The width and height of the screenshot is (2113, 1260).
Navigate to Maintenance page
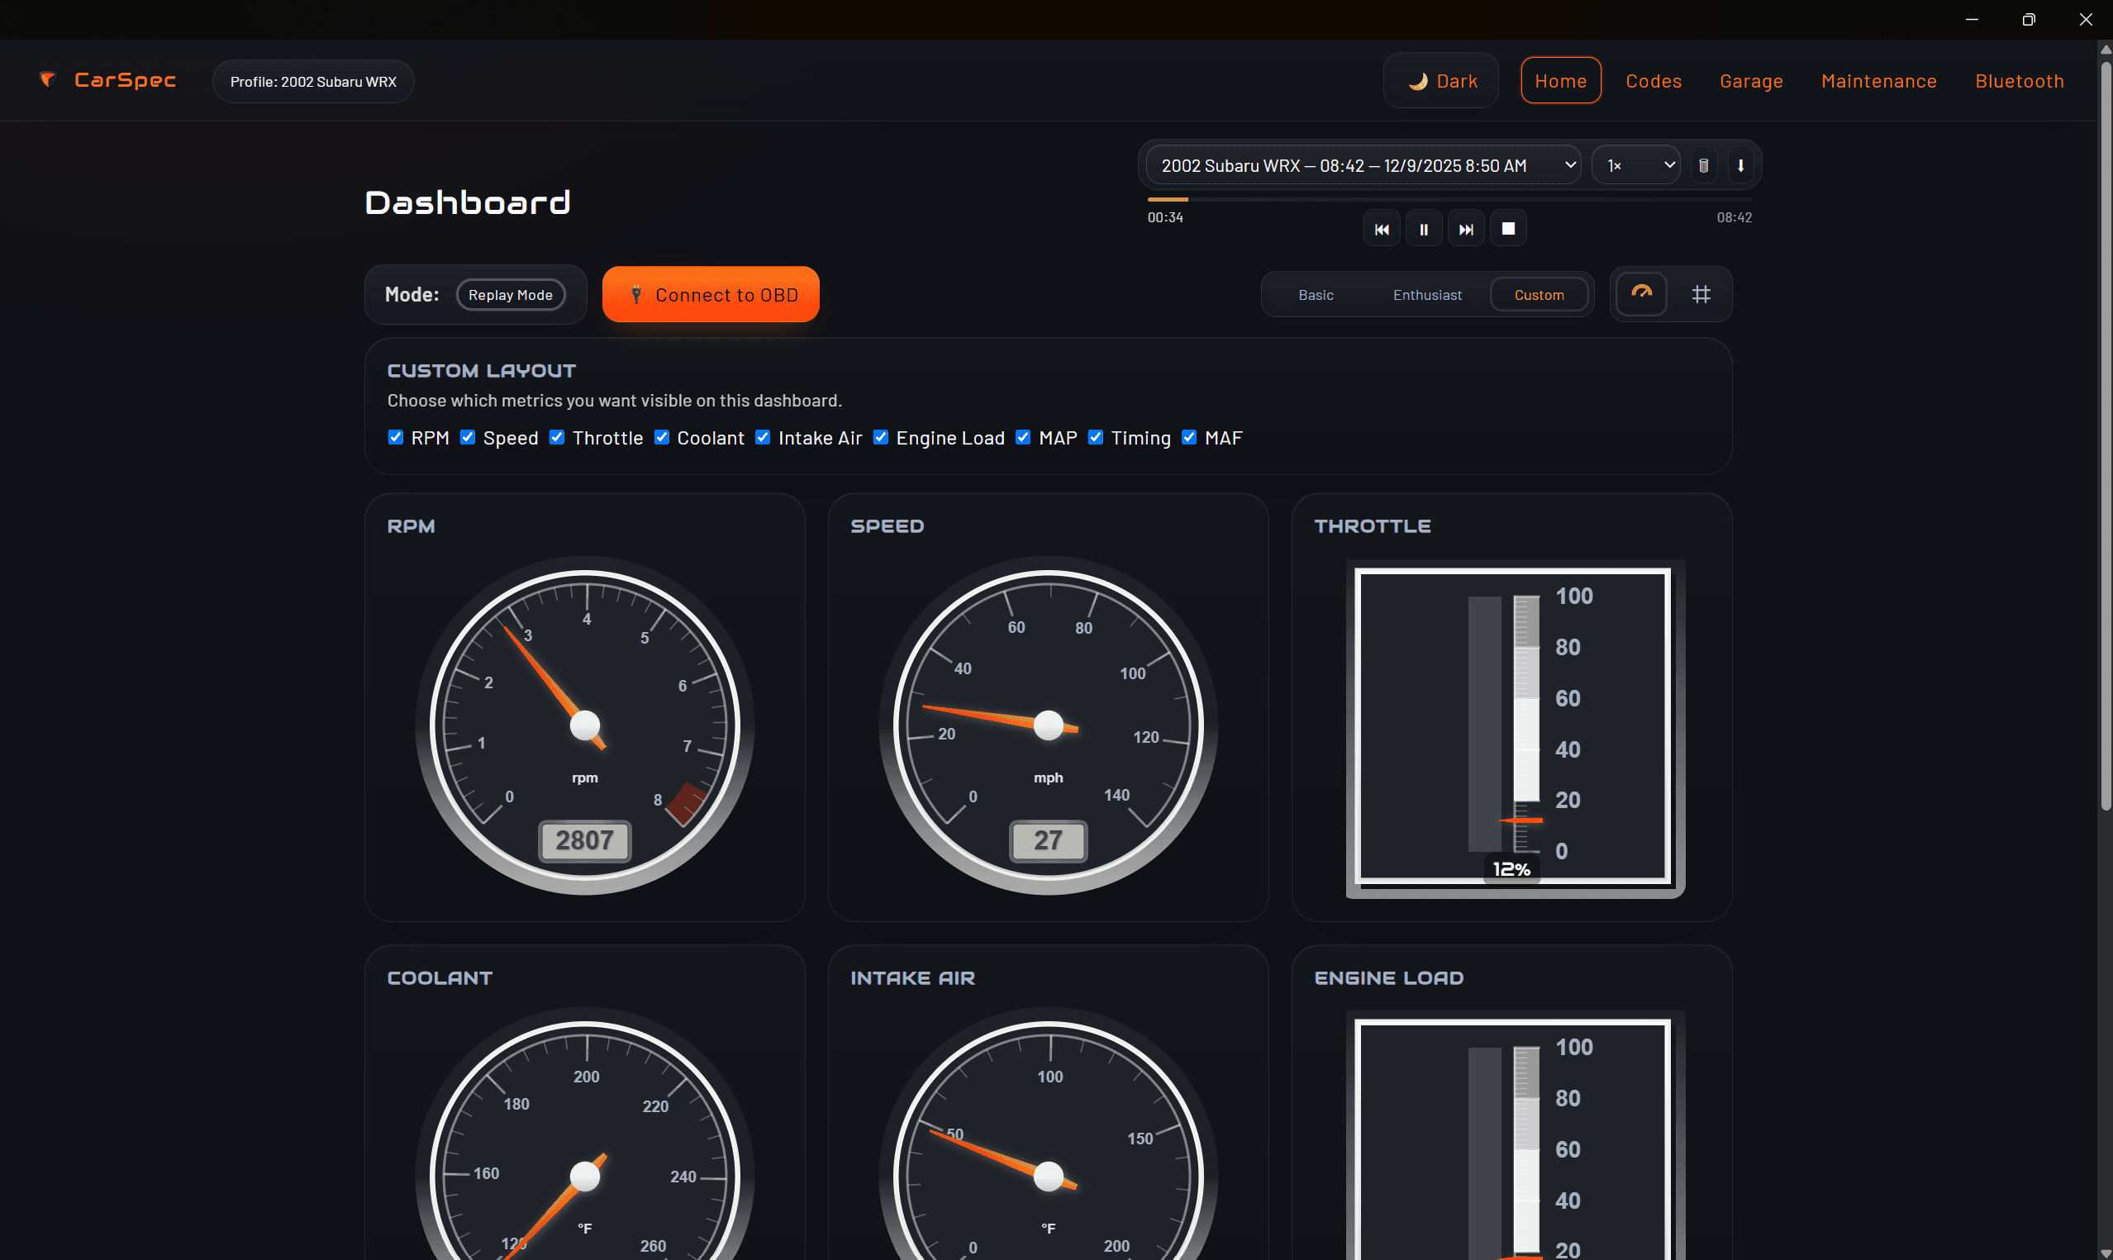pyautogui.click(x=1878, y=81)
